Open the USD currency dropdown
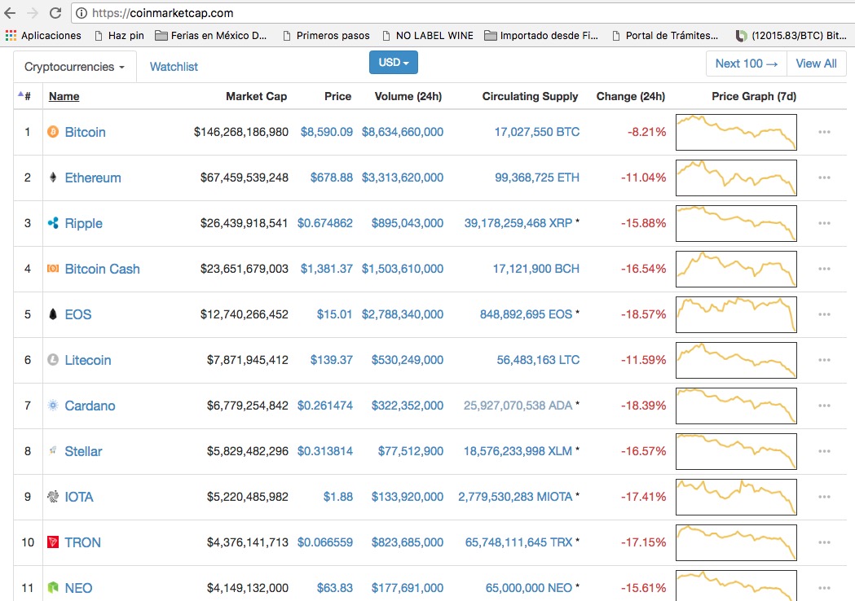Image resolution: width=855 pixels, height=601 pixels. [393, 62]
